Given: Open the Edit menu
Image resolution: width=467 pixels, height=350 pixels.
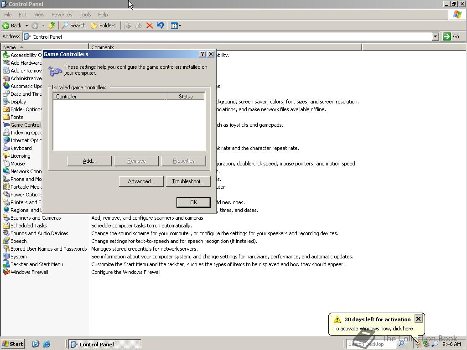Looking at the screenshot, I should tap(23, 15).
